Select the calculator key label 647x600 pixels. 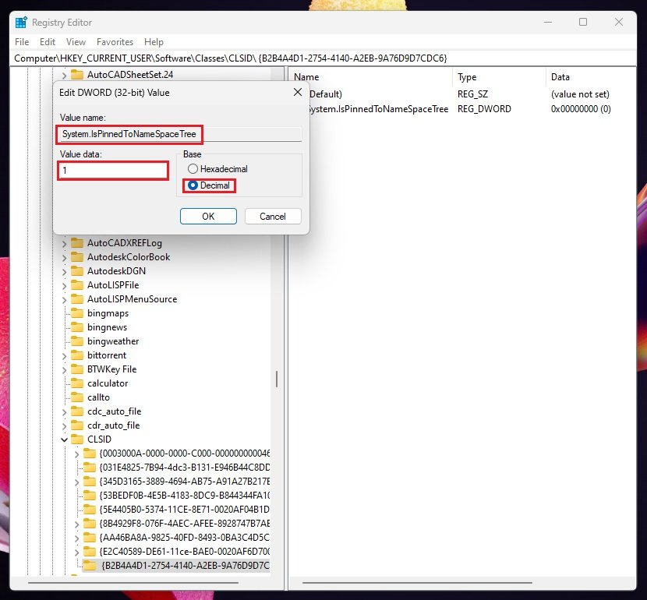click(x=108, y=383)
